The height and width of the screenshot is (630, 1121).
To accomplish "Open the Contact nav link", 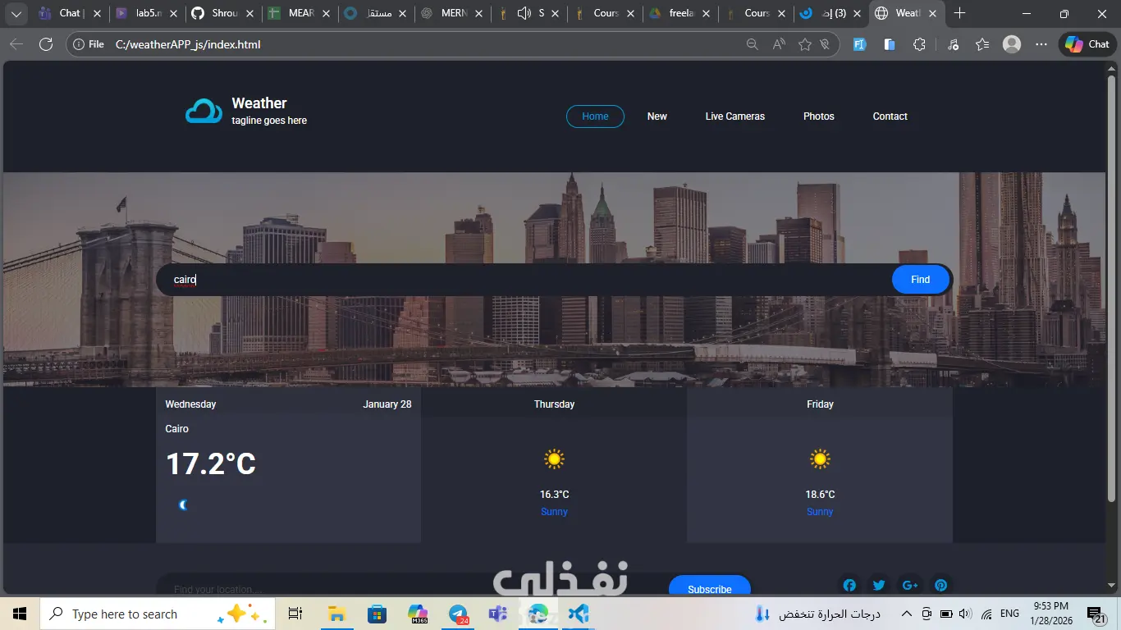I will [x=890, y=116].
